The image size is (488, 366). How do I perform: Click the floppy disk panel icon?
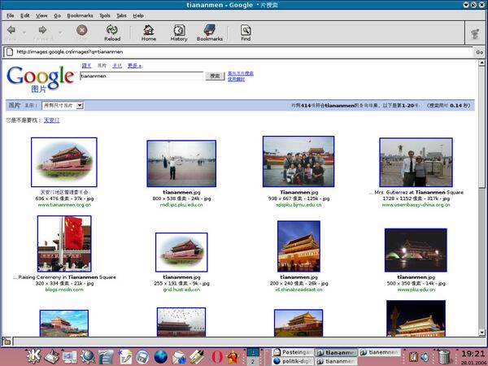[x=142, y=357]
